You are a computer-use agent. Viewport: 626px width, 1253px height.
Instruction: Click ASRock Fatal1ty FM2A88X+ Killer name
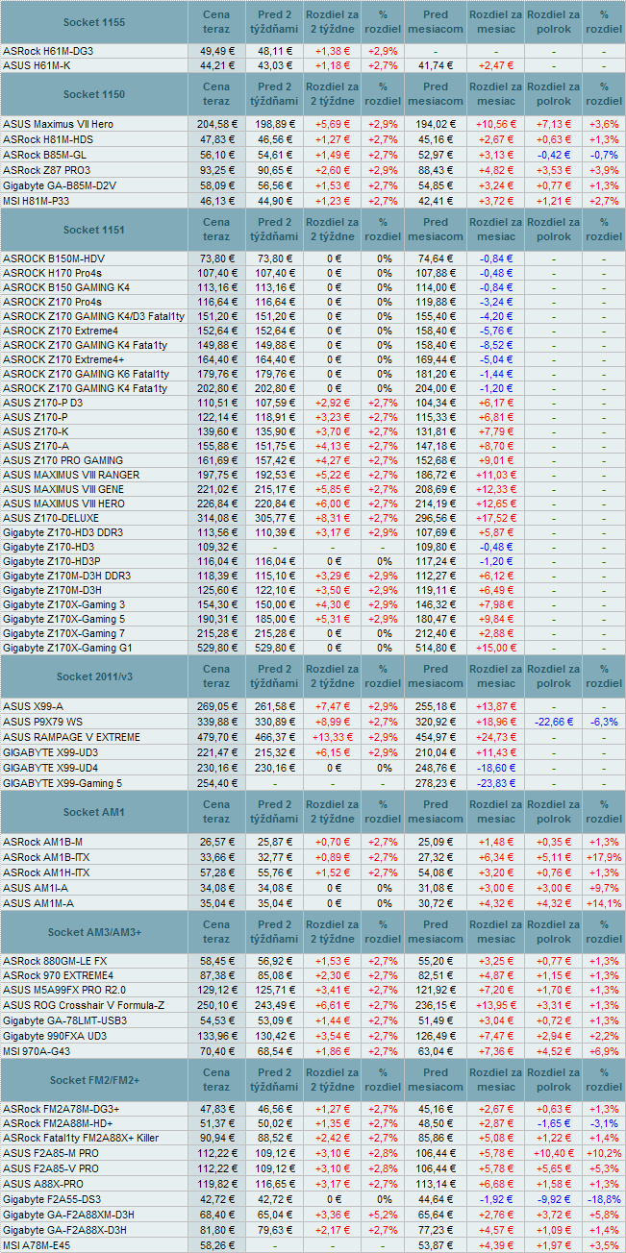tap(81, 1138)
